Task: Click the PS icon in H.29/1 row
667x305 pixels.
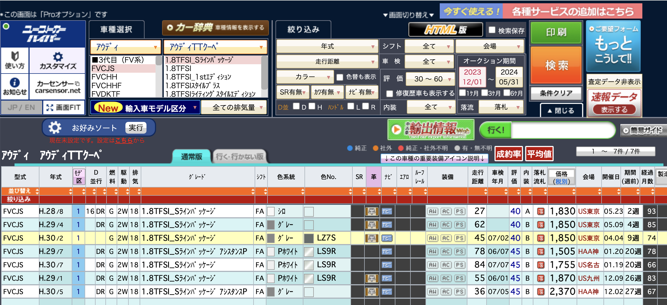Action: pos(459,278)
